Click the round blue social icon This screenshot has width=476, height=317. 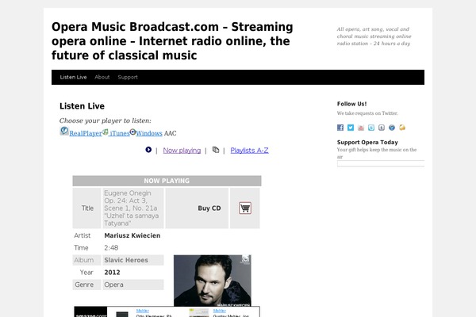coord(392,128)
